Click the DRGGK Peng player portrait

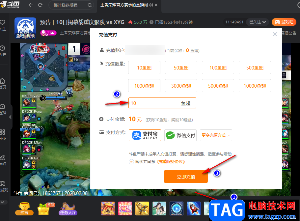point(26,118)
